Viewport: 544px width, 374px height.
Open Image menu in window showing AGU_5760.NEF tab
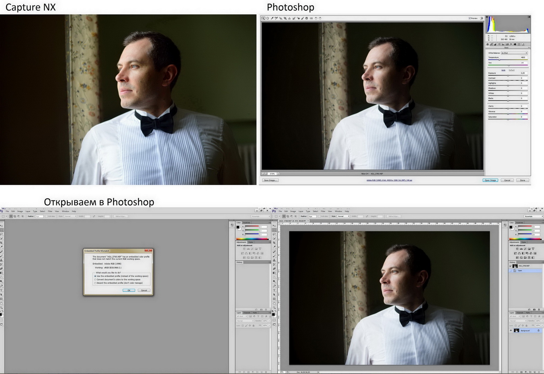click(293, 211)
